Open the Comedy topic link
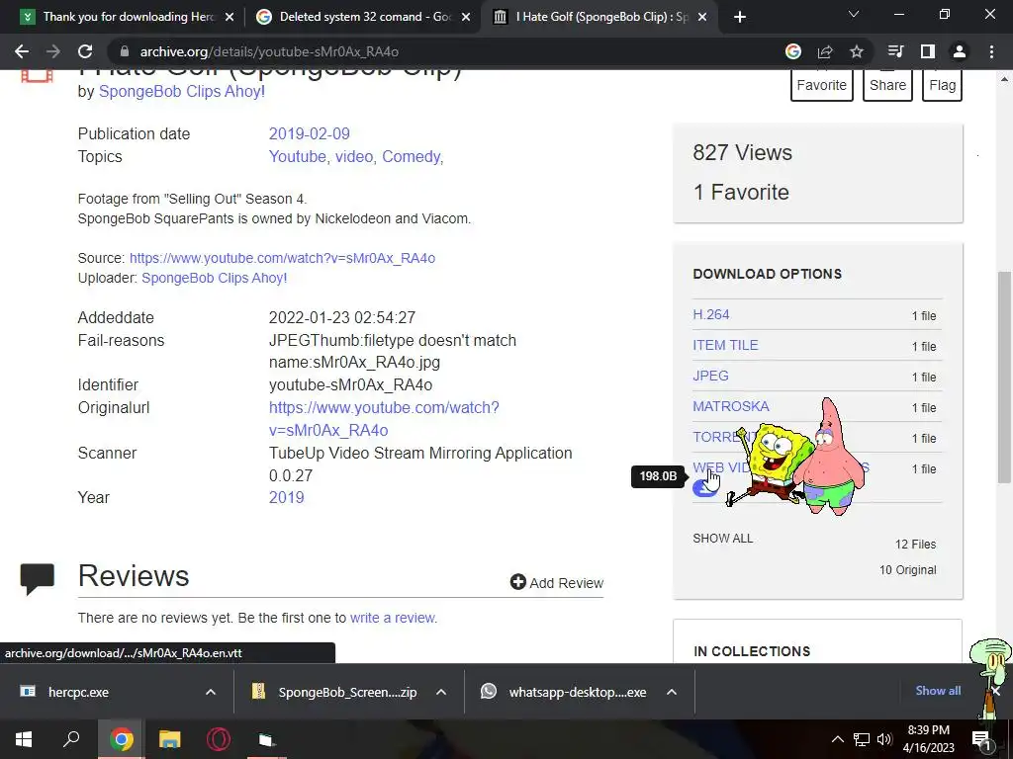The image size is (1013, 759). (411, 157)
